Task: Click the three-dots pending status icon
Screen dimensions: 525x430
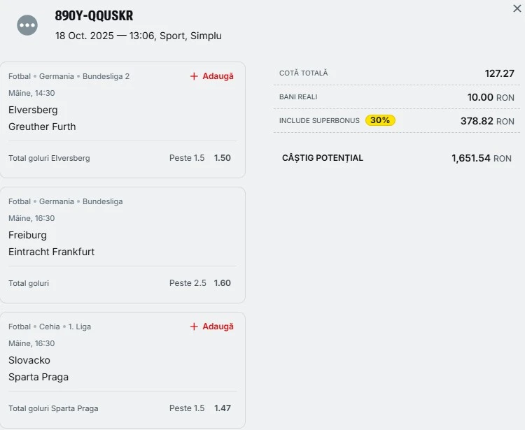Action: 28,25
